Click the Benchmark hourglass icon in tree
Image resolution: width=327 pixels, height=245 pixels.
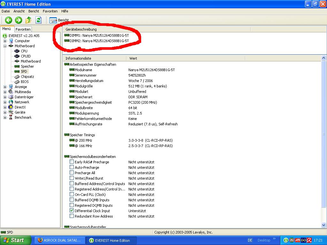tap(11, 117)
